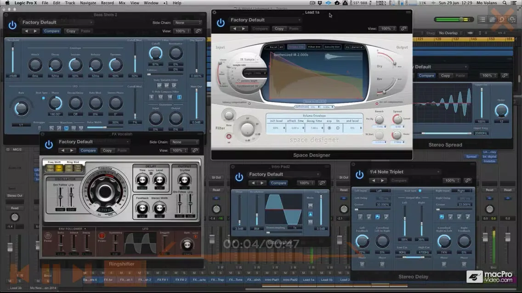This screenshot has width=522, height=293.
Task: Click Left Feedback knob in Stereo Delay
Action: (x=362, y=242)
